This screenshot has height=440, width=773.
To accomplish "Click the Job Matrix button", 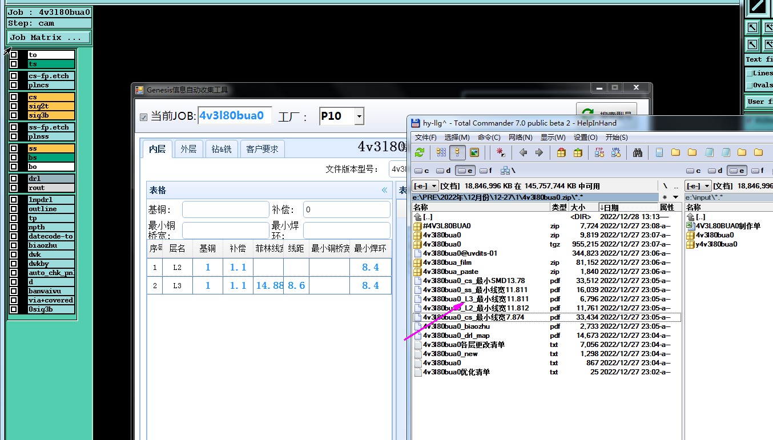I will pos(49,38).
